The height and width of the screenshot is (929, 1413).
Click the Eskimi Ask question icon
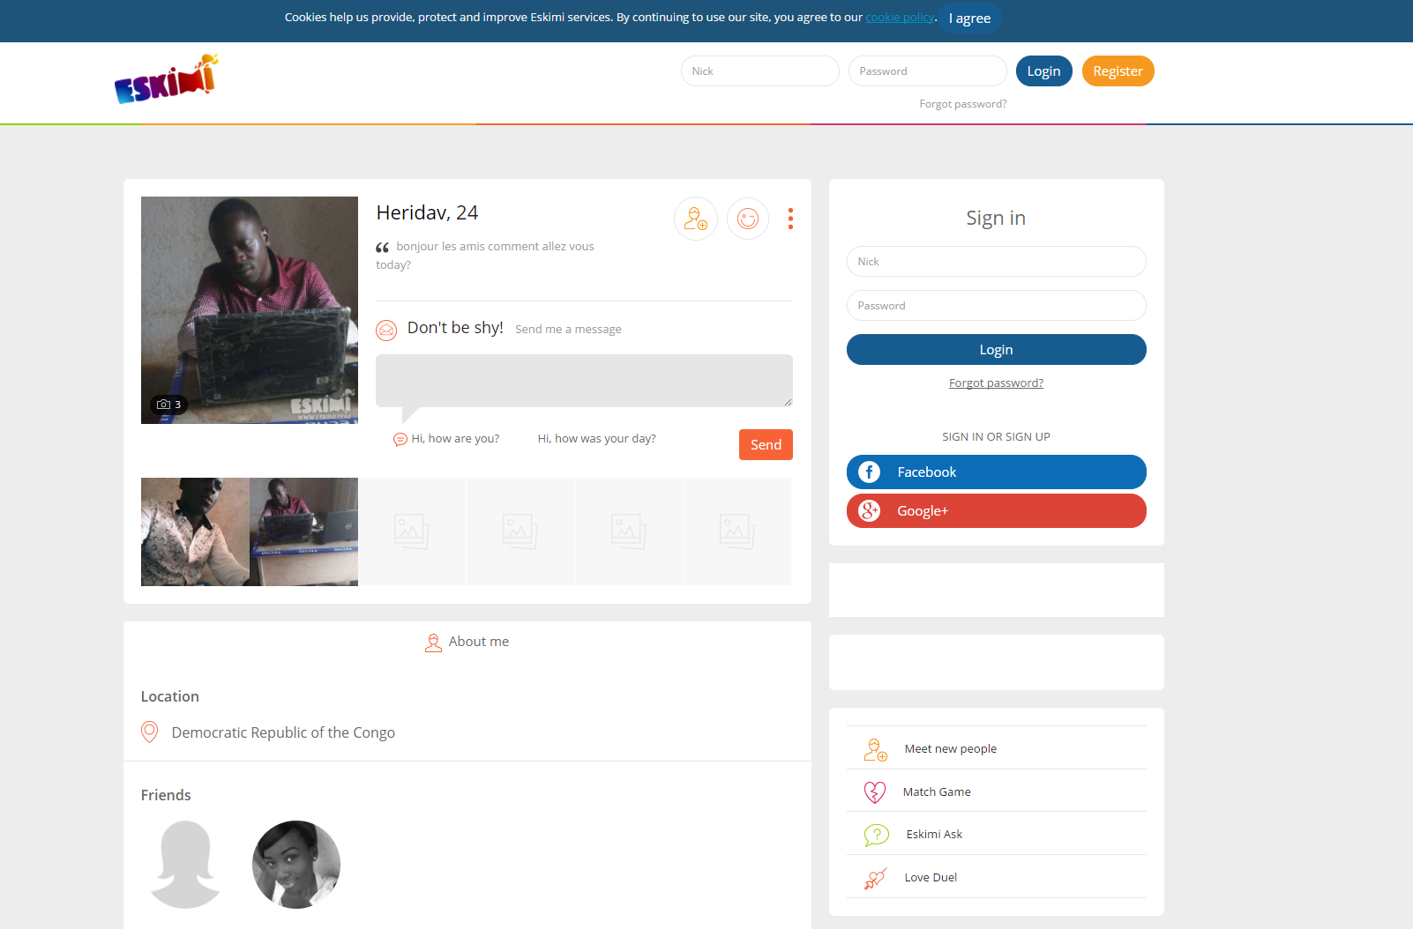(877, 835)
